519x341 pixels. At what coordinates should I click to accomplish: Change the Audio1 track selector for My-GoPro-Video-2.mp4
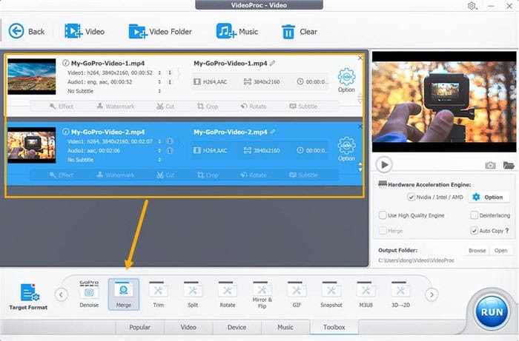(159, 151)
